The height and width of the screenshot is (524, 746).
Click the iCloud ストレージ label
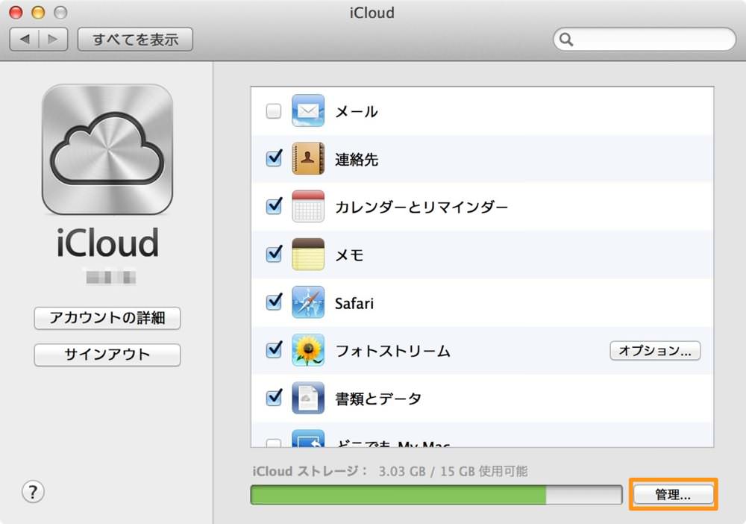click(x=310, y=471)
